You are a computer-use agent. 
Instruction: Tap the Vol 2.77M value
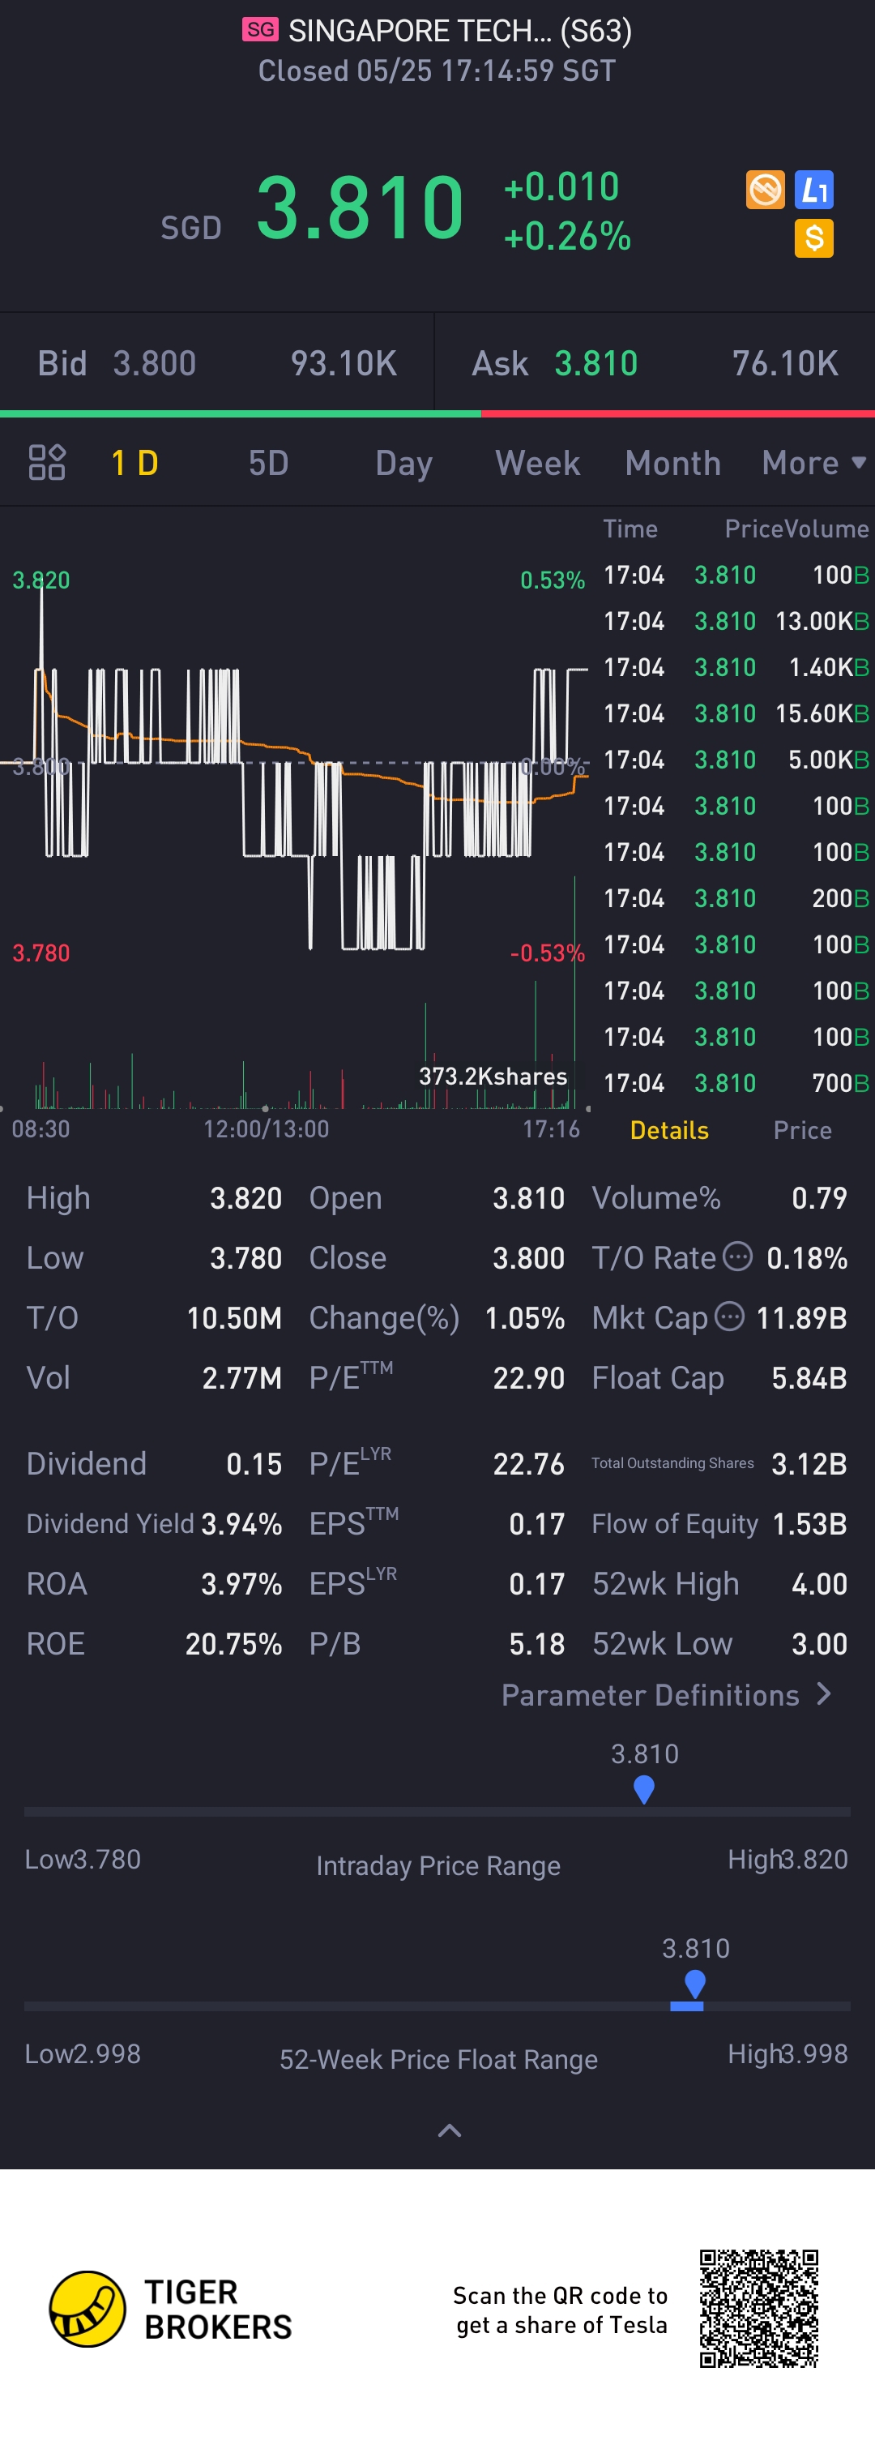241,1377
